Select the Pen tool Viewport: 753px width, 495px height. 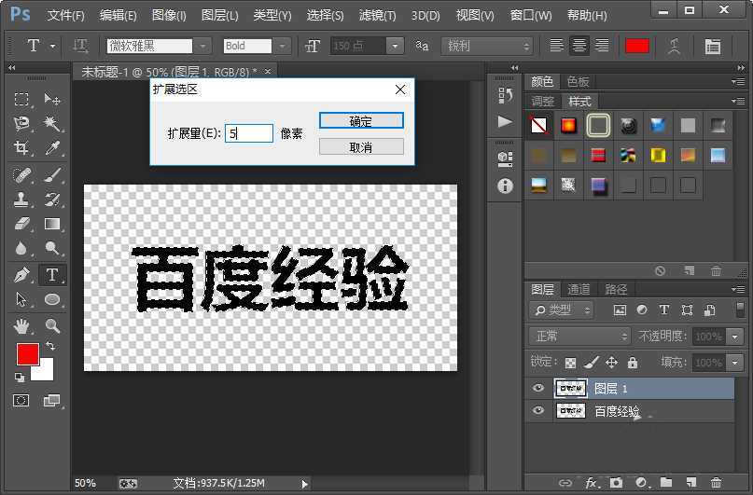click(21, 274)
